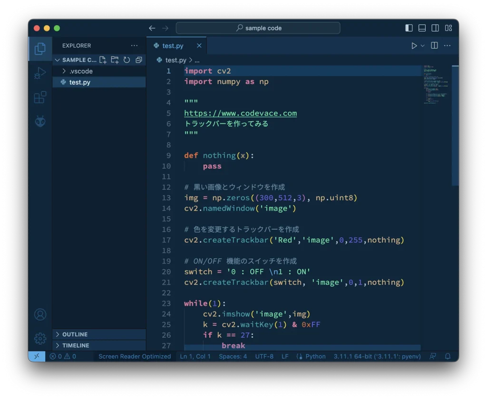The width and height of the screenshot is (487, 399).
Task: Click the New File icon in Explorer
Action: tap(103, 60)
